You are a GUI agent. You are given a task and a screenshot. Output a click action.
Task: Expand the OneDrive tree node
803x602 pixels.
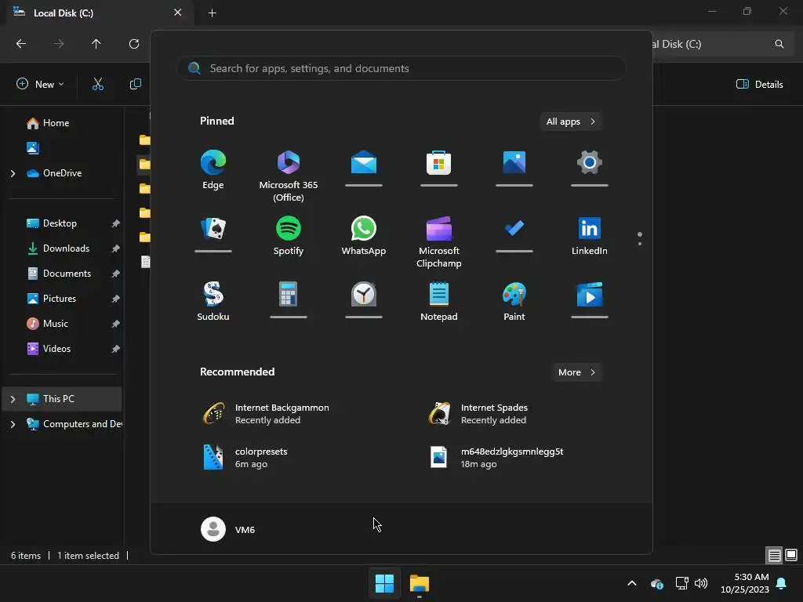pyautogui.click(x=13, y=173)
